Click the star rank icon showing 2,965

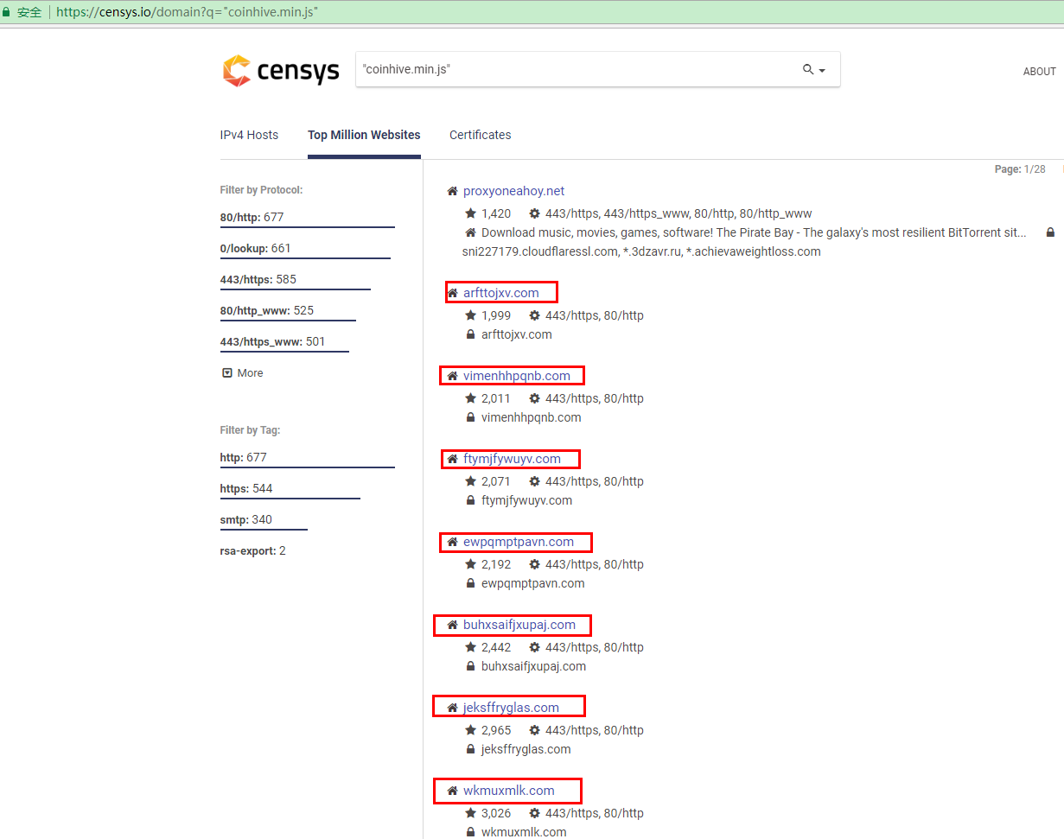(x=471, y=730)
